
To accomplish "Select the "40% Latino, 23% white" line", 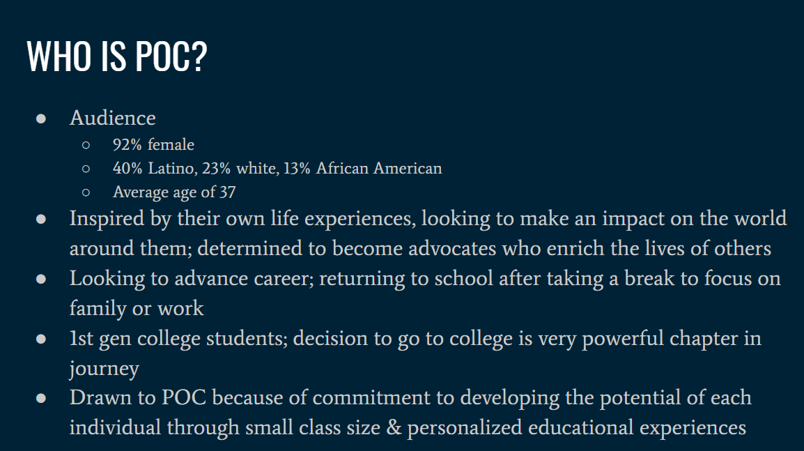I will (x=277, y=168).
